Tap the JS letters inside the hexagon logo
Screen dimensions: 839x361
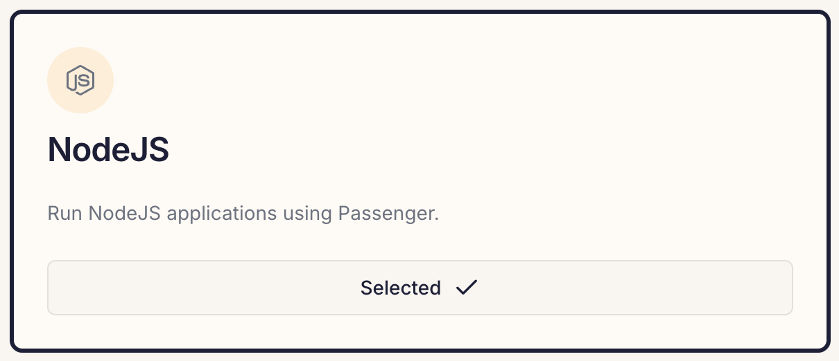pyautogui.click(x=80, y=80)
